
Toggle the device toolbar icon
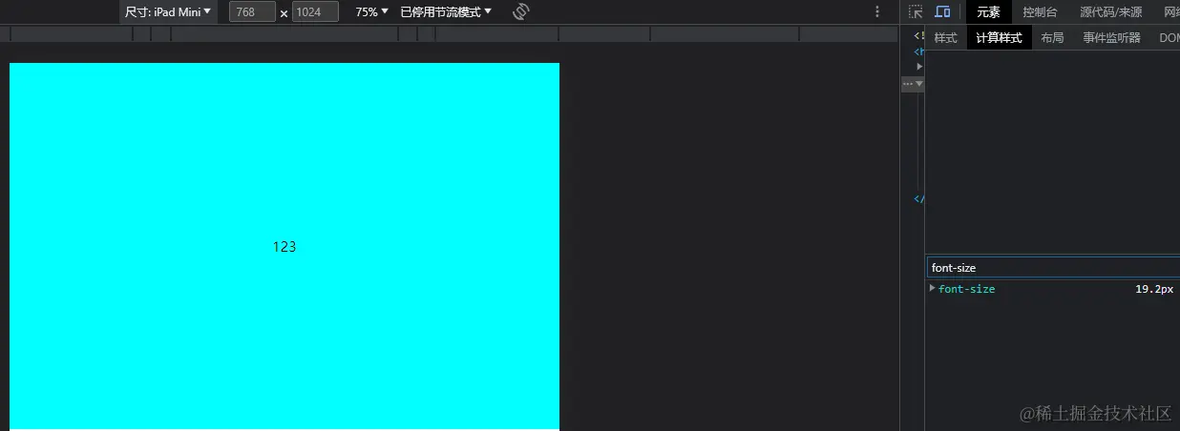click(943, 12)
